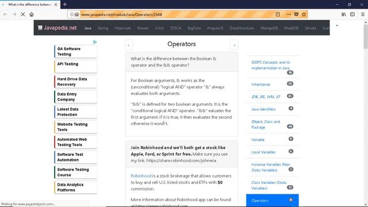The width and height of the screenshot is (368, 207).
Task: Open the Spring nav item
Action: coord(103,28)
